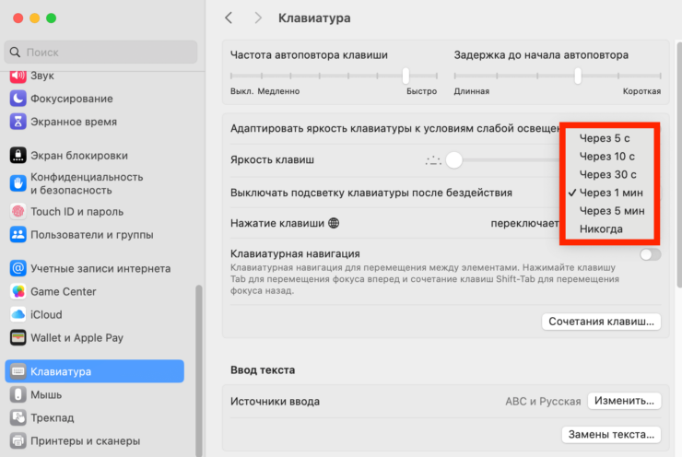Click the Выкл. slider label
The image size is (682, 457).
coord(241,91)
